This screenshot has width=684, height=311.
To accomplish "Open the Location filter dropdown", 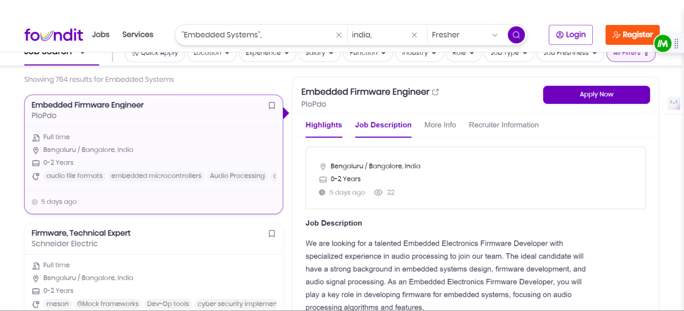I will pos(212,53).
